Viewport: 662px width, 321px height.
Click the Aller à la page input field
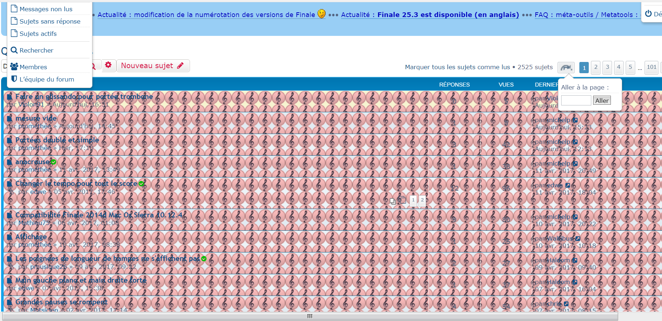click(x=576, y=100)
